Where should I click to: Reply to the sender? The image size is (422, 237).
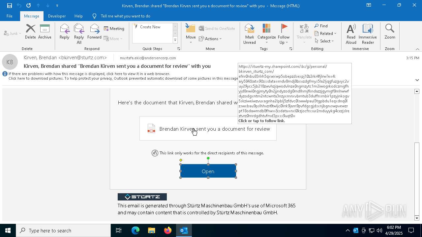click(x=65, y=32)
